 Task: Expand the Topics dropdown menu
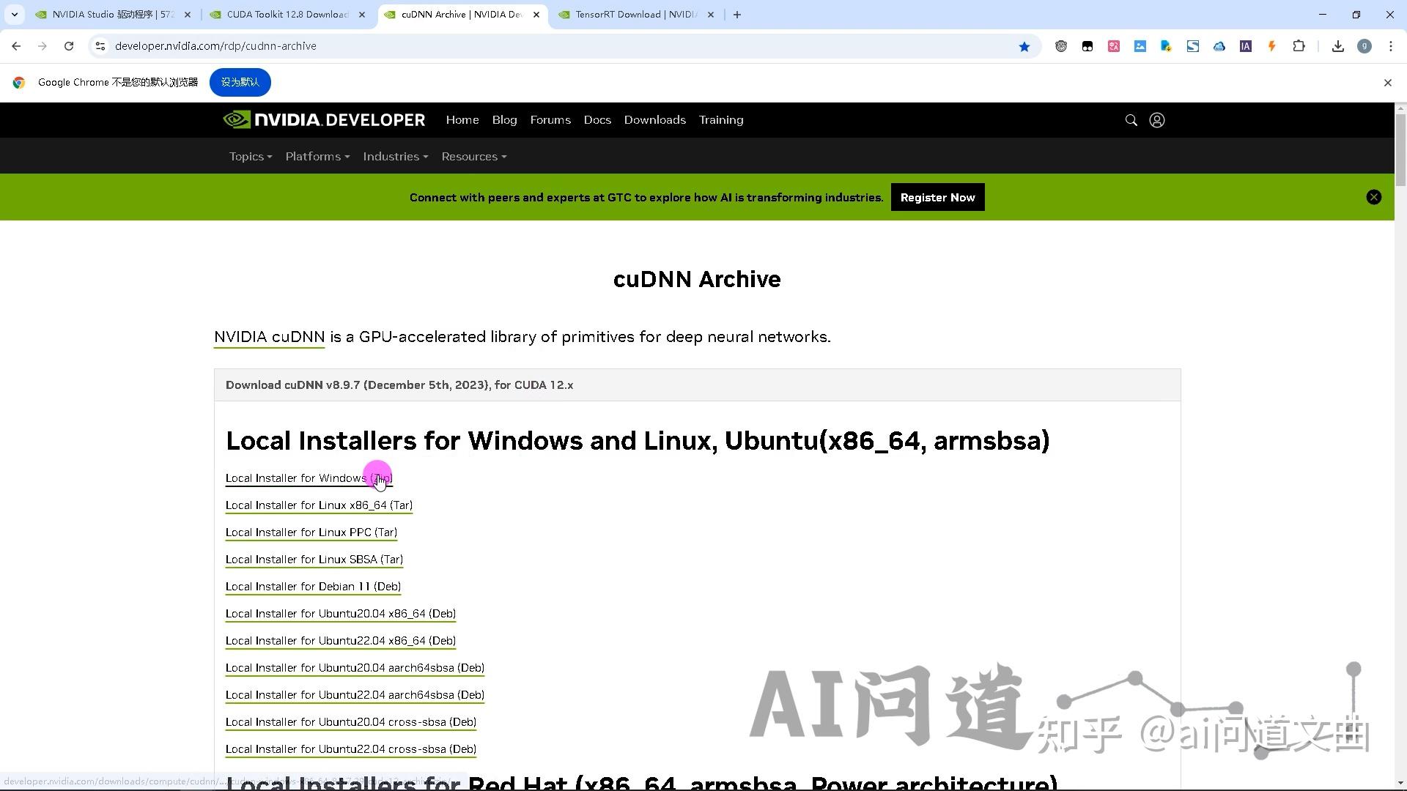pos(250,156)
